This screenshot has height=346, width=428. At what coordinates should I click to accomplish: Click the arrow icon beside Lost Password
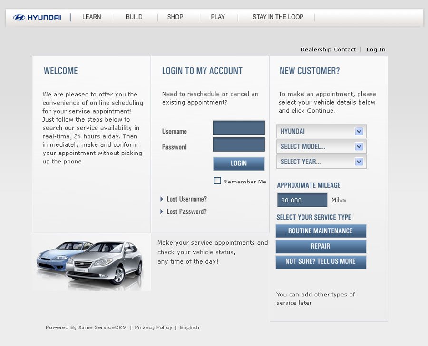(x=162, y=212)
